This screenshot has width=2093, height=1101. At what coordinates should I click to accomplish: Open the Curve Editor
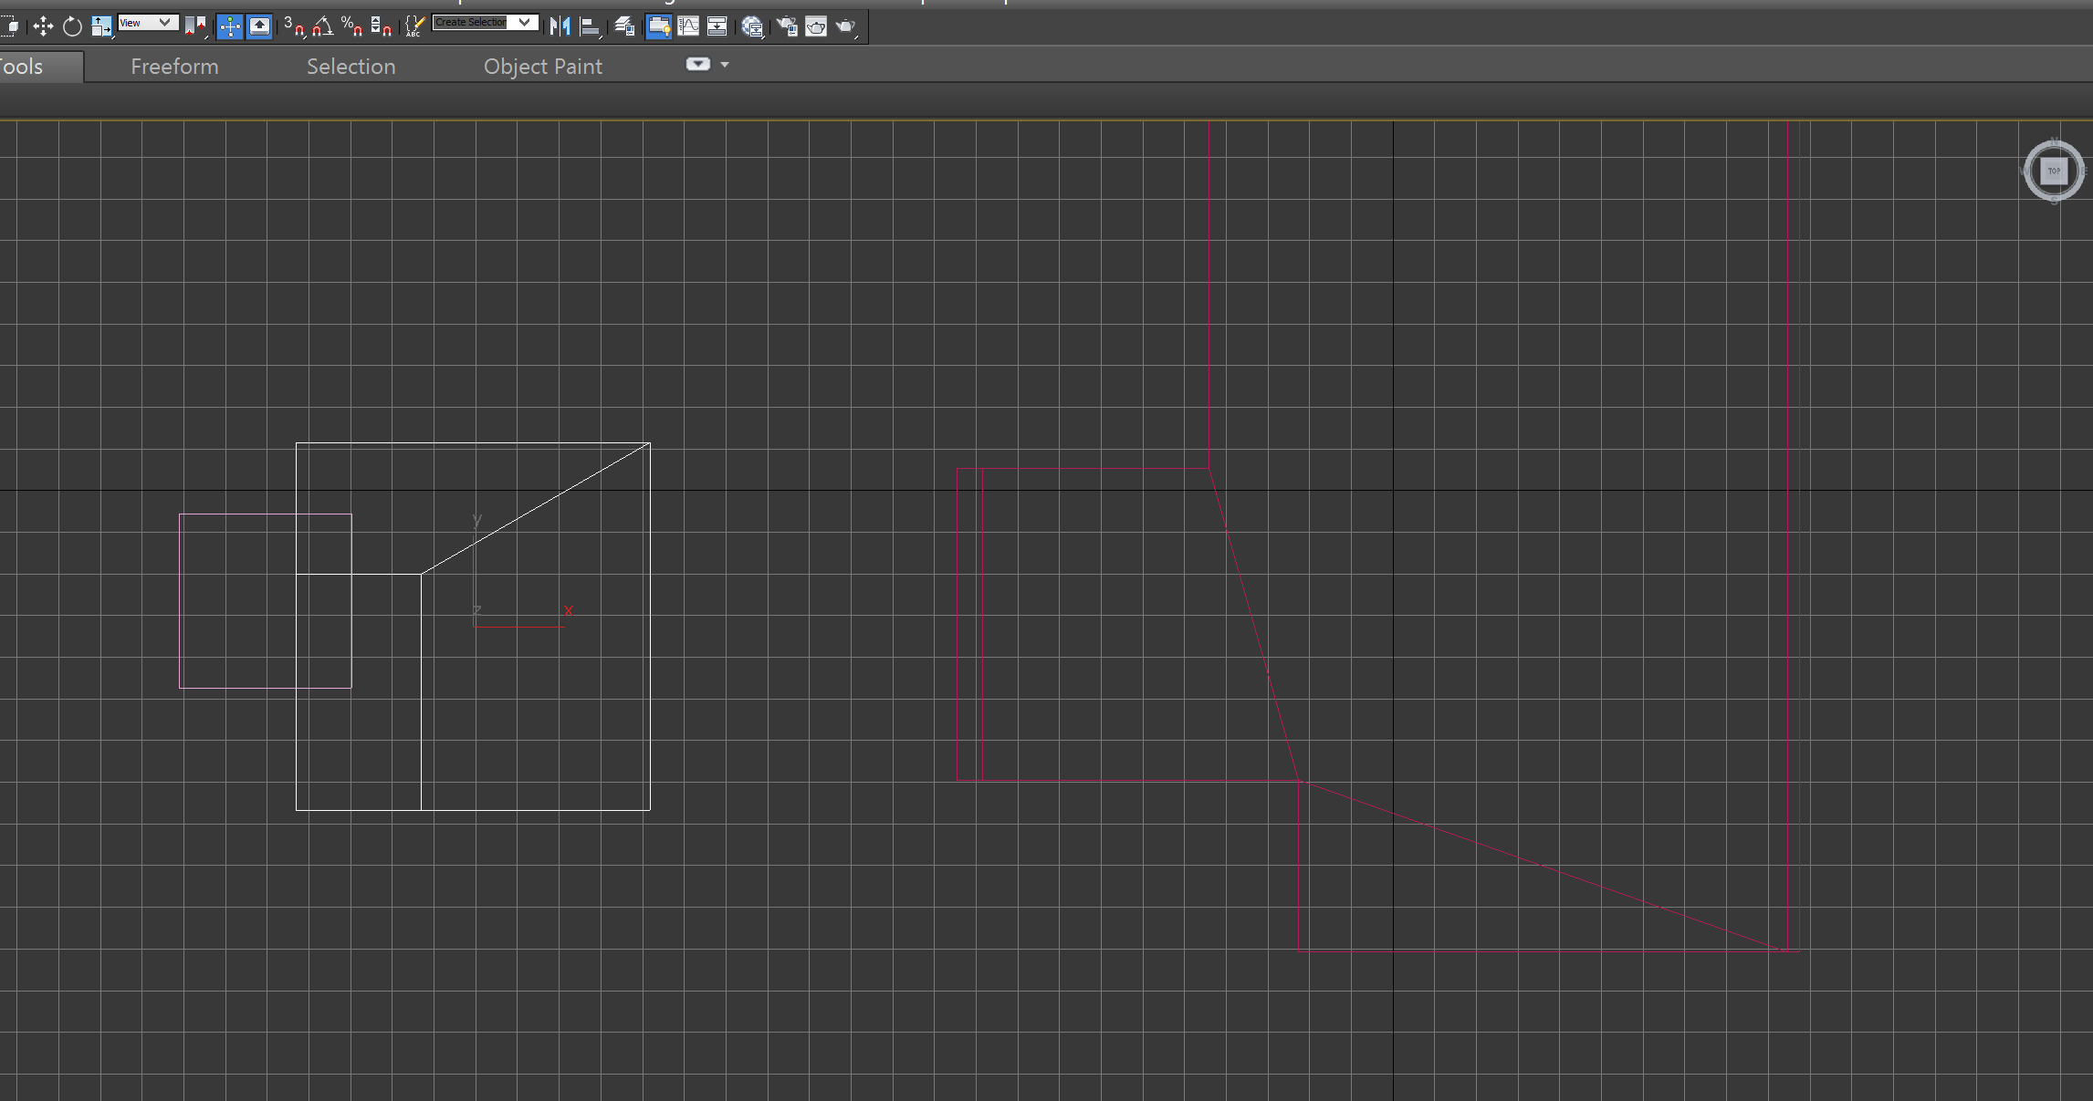(688, 26)
